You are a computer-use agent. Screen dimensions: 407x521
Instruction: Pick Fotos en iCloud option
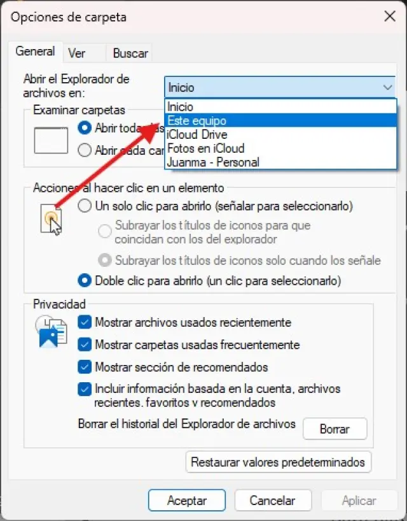280,148
